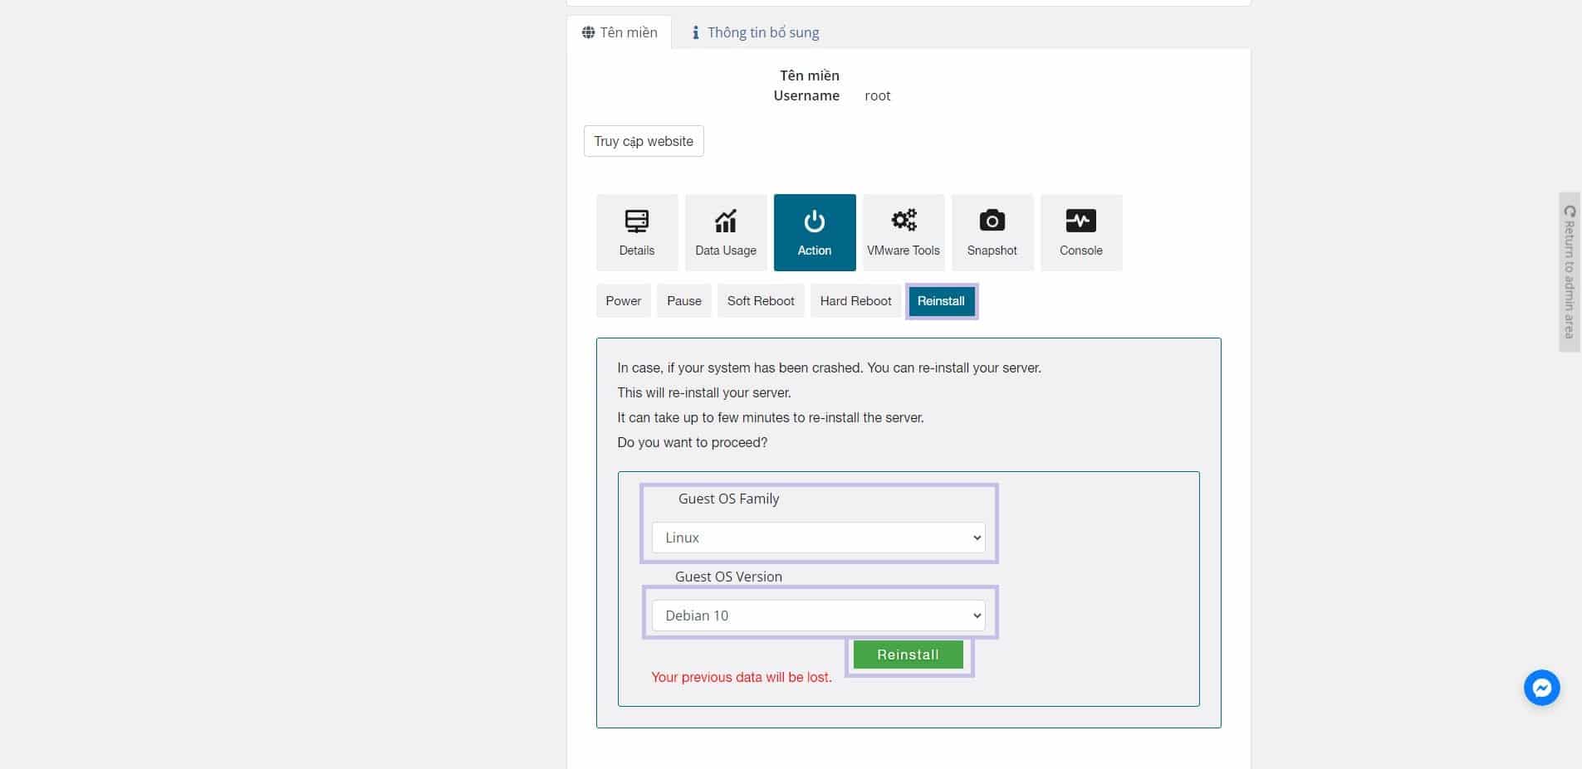
Task: Open the Guest OS Version dropdown
Action: (818, 616)
